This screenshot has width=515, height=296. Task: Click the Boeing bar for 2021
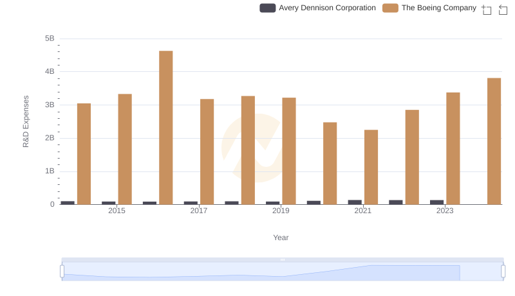pyautogui.click(x=371, y=168)
